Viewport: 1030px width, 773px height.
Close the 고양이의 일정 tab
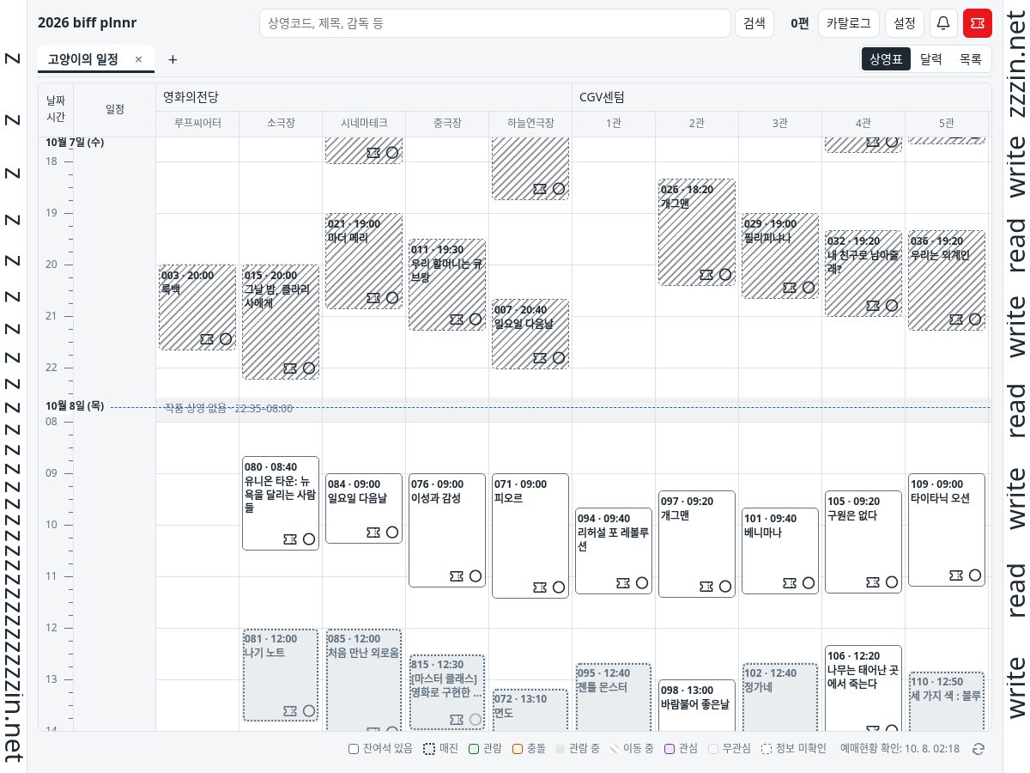tap(138, 59)
